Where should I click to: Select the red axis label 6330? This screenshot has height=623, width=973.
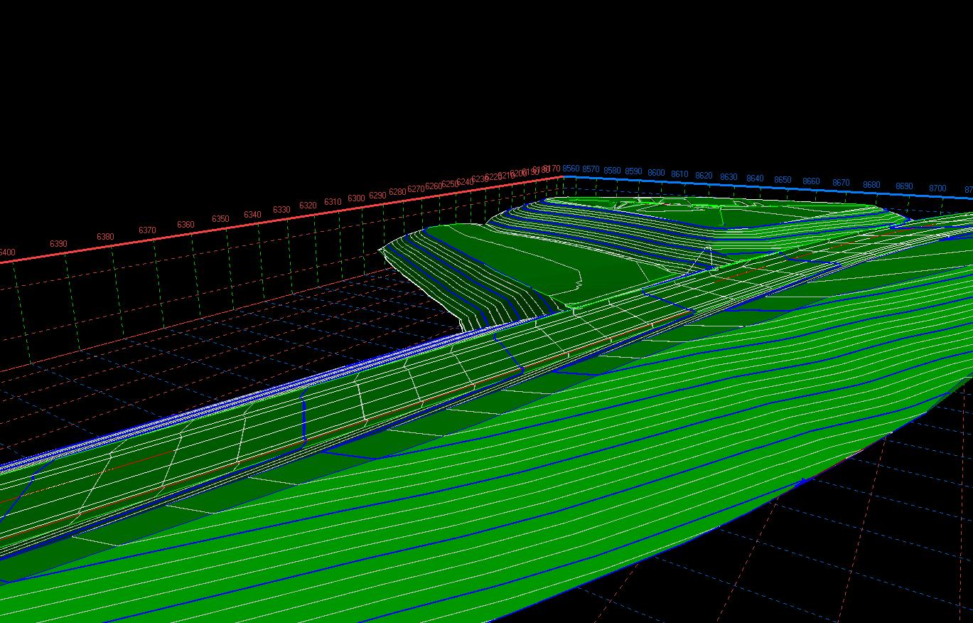(x=281, y=210)
